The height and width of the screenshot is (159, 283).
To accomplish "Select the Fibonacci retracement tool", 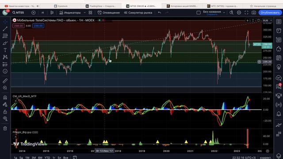I will click(x=5, y=36).
